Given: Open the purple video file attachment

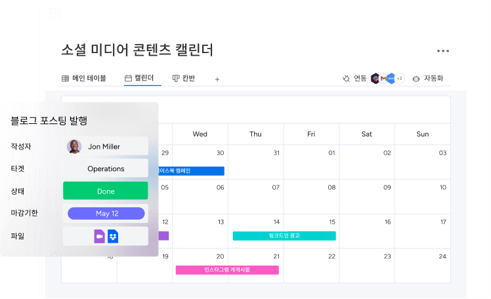Looking at the screenshot, I should pyautogui.click(x=99, y=236).
